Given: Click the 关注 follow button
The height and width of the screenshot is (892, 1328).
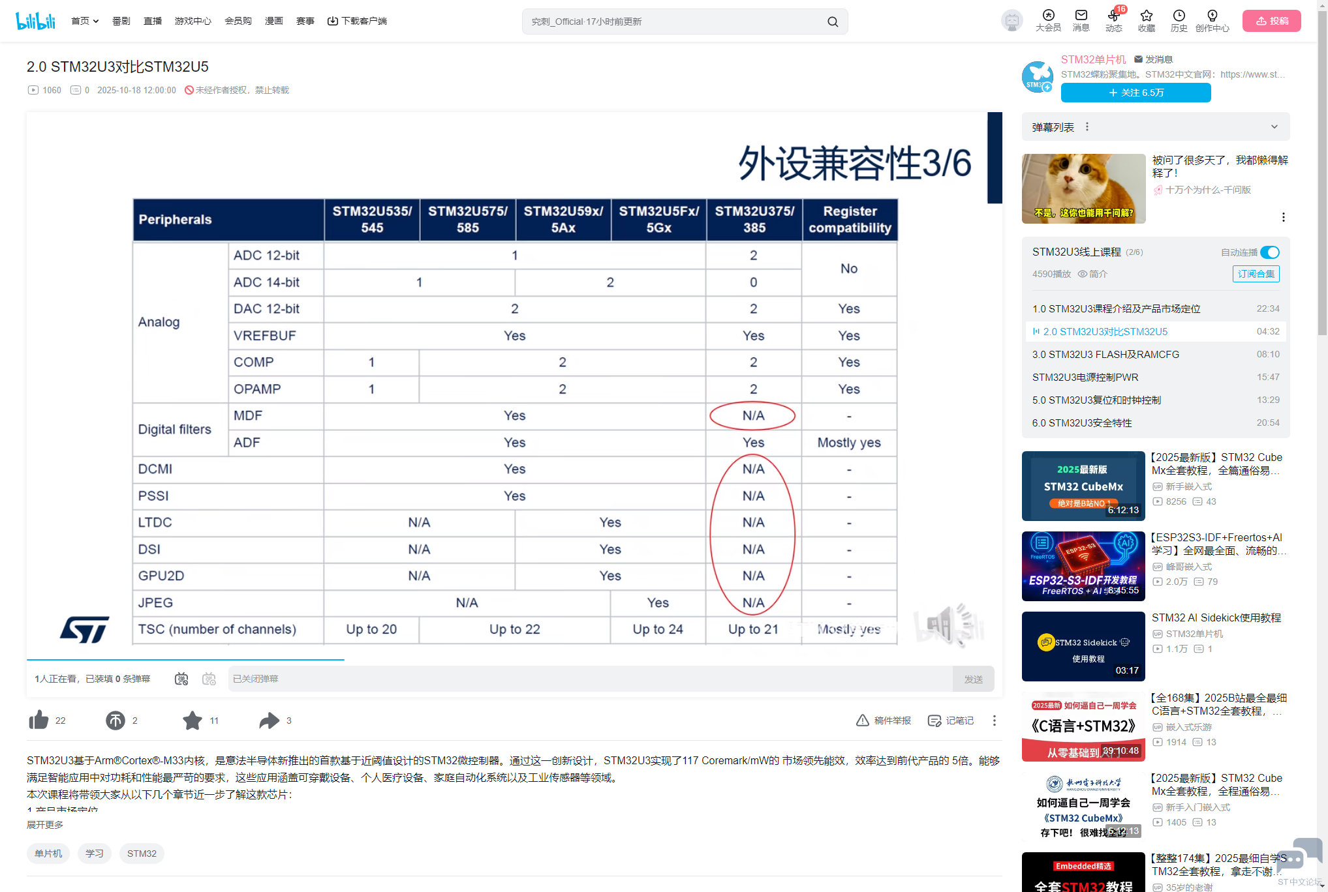Looking at the screenshot, I should tap(1135, 93).
